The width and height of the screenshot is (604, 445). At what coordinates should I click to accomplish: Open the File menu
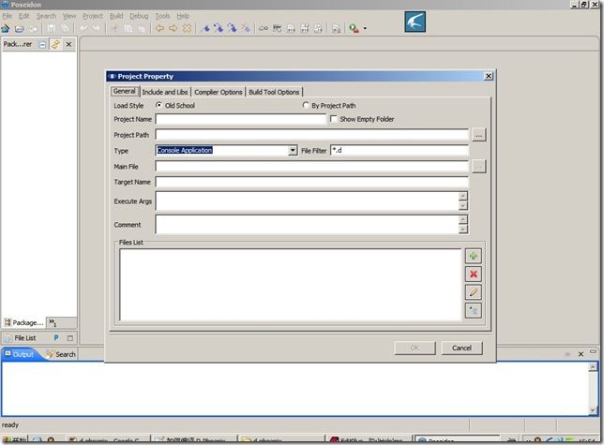pyautogui.click(x=7, y=16)
